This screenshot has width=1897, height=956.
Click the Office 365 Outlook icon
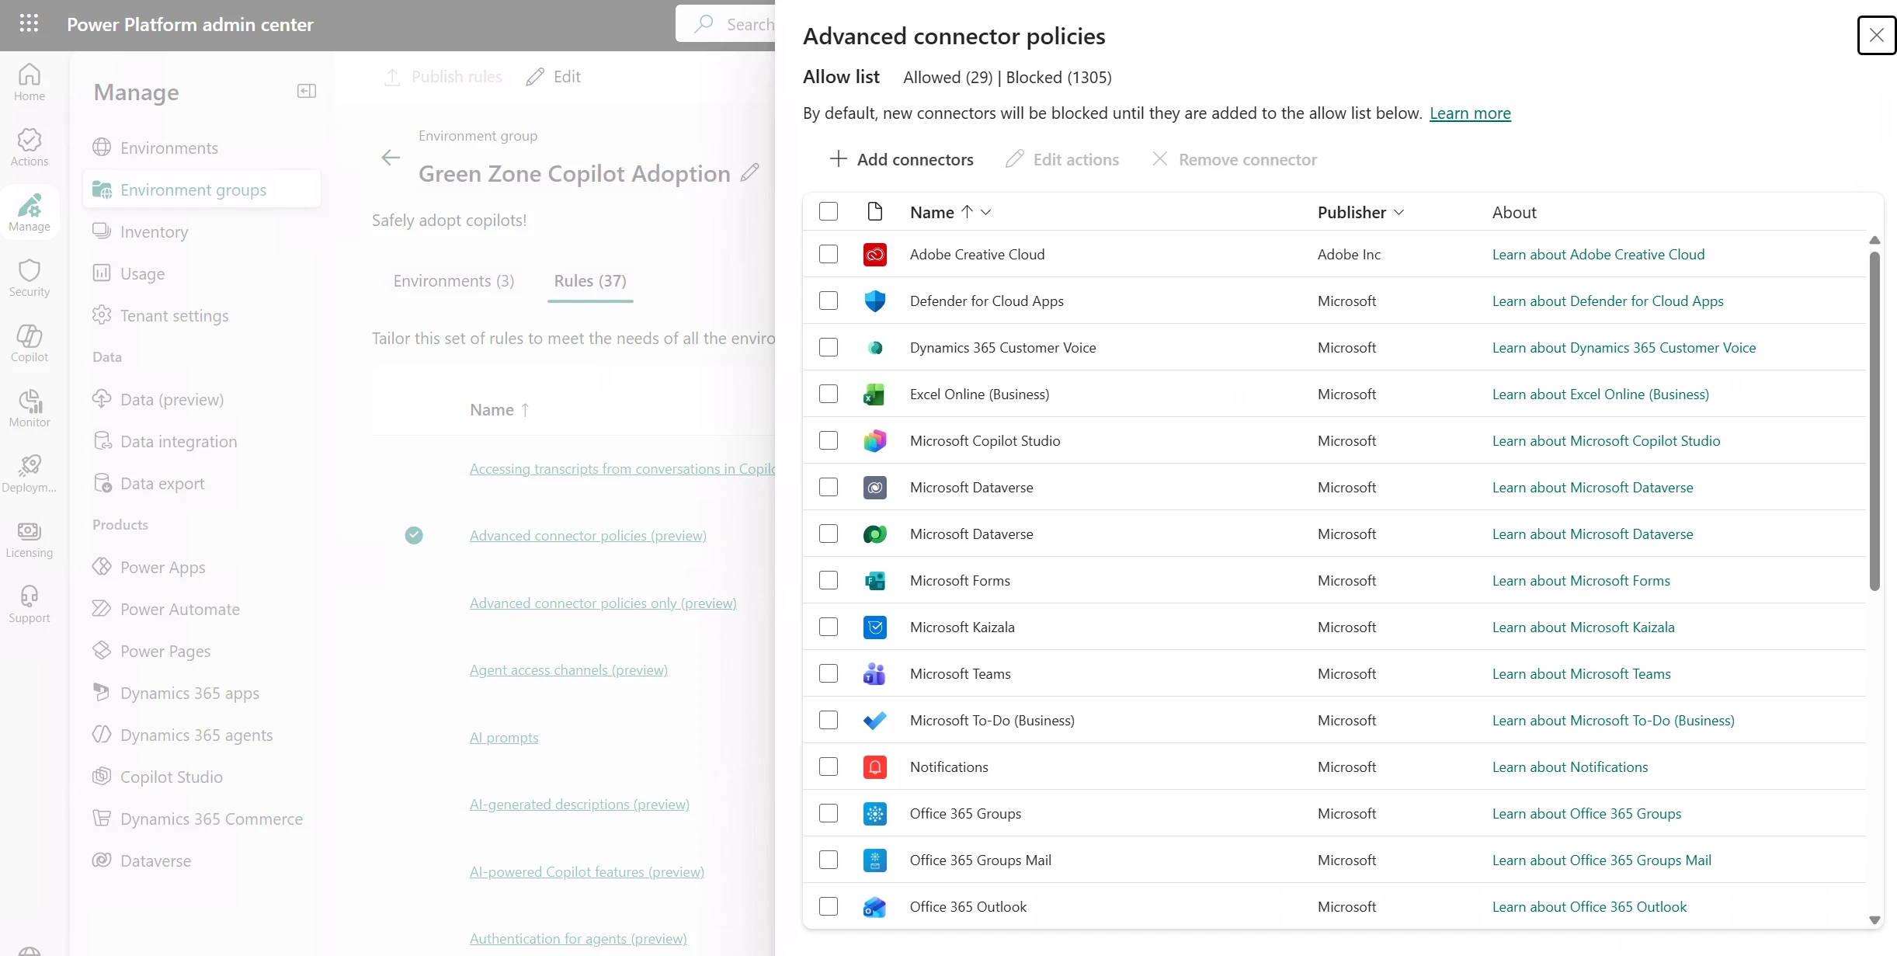click(x=875, y=906)
